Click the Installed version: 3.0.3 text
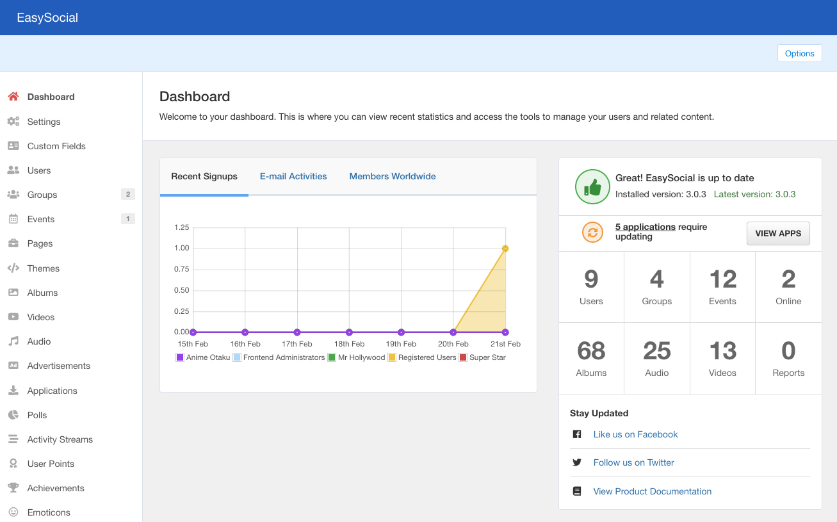The image size is (837, 522). [x=661, y=194]
